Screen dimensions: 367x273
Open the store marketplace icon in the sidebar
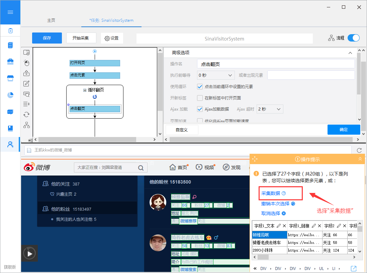(10, 78)
